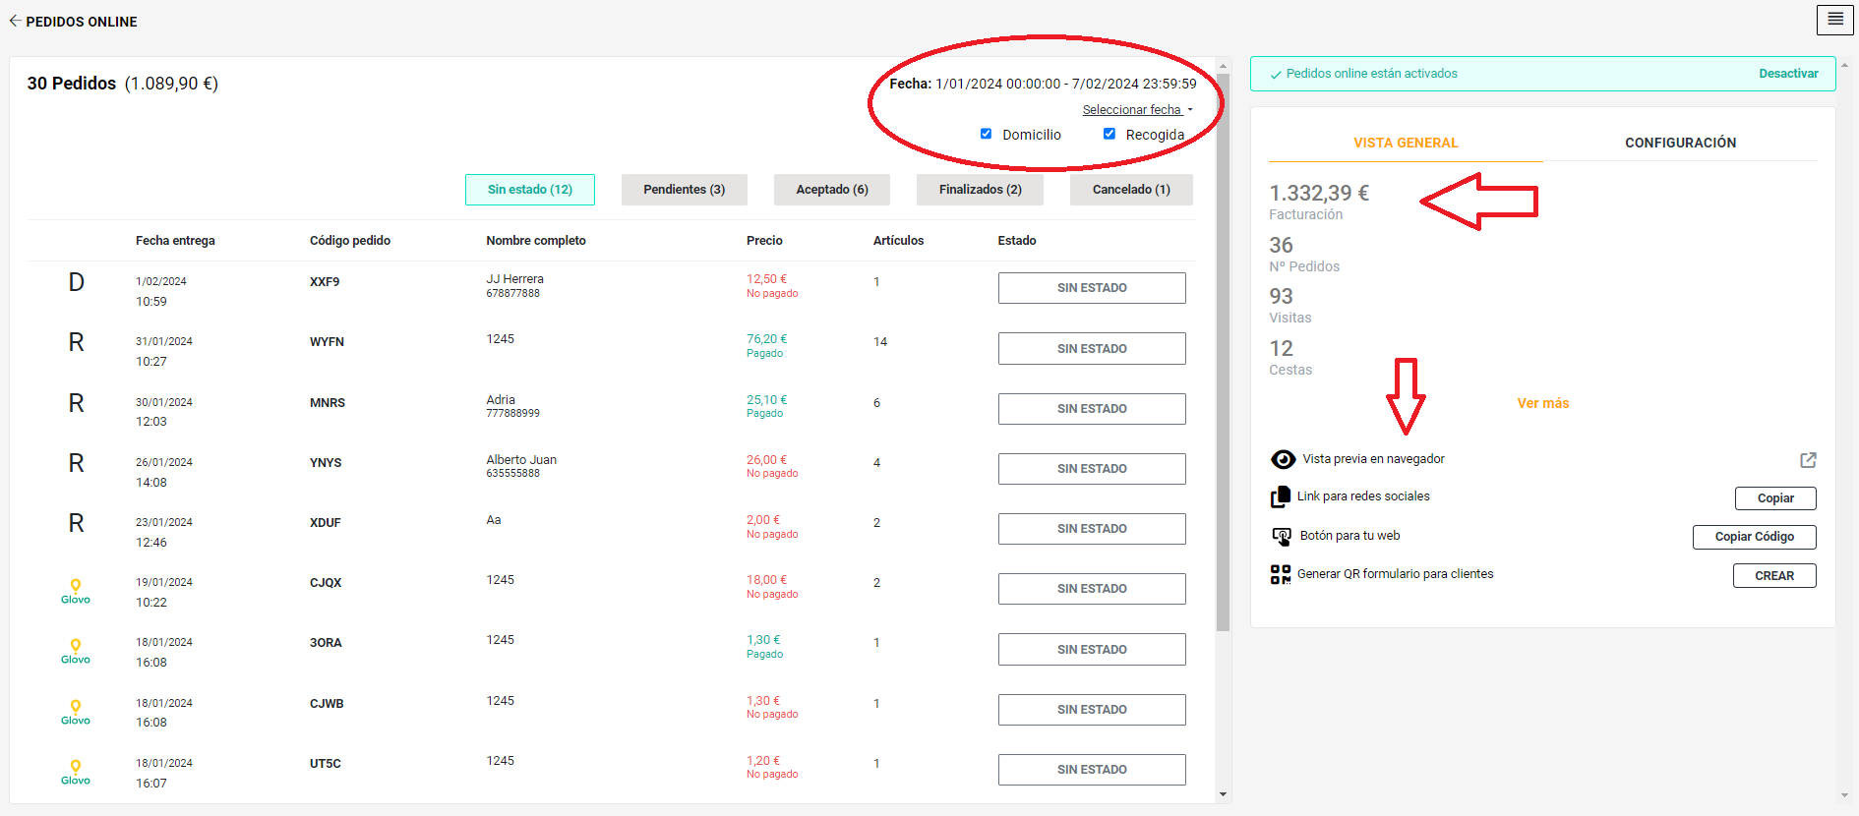Image resolution: width=1859 pixels, height=816 pixels.
Task: Open the Seleccionar fecha dropdown
Action: coord(1136,110)
